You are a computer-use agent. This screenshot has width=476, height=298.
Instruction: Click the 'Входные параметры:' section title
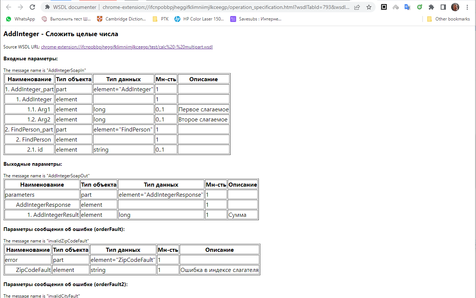click(x=30, y=58)
